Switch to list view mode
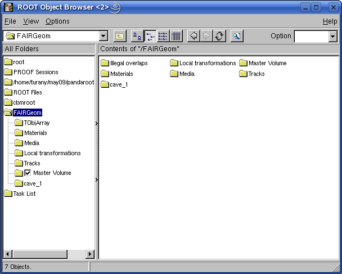This screenshot has width=342, height=274. 163,36
